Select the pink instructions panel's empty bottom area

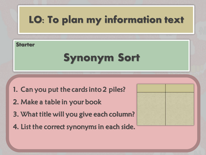[x=103, y=140]
